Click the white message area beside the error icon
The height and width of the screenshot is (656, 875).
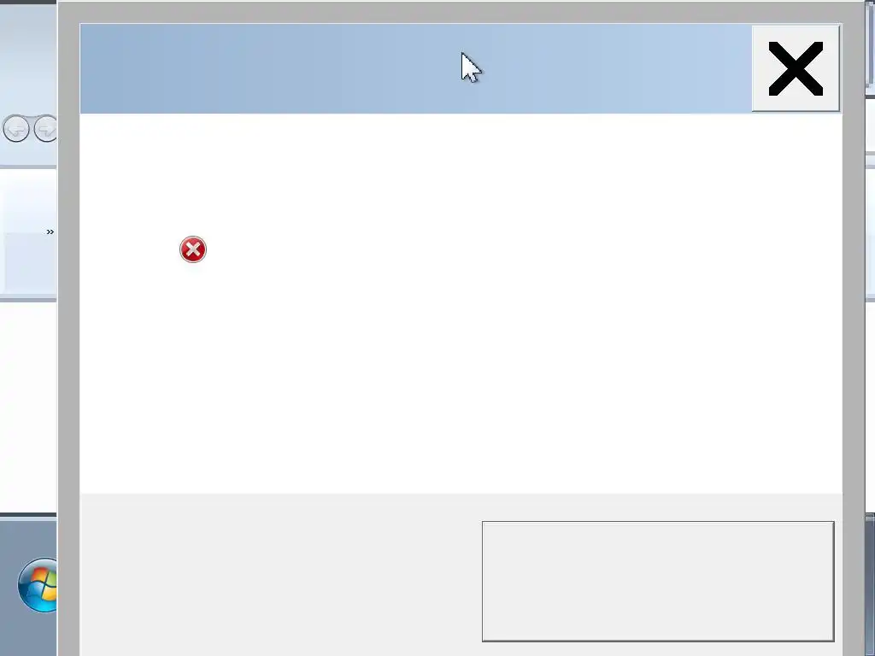[502, 249]
